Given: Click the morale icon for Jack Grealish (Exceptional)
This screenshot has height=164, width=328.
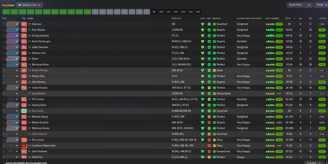Looking at the screenshot, I should pyautogui.click(x=214, y=151).
